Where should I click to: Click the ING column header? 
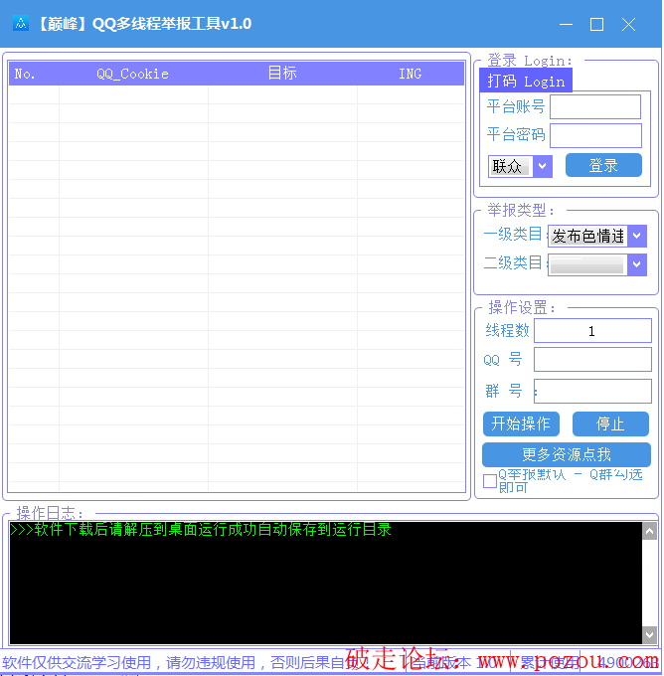click(x=412, y=74)
